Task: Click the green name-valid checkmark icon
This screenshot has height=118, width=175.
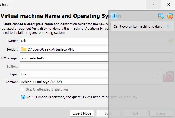Action: coord(171,40)
